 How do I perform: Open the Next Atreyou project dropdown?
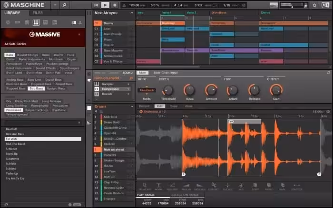coord(132,13)
